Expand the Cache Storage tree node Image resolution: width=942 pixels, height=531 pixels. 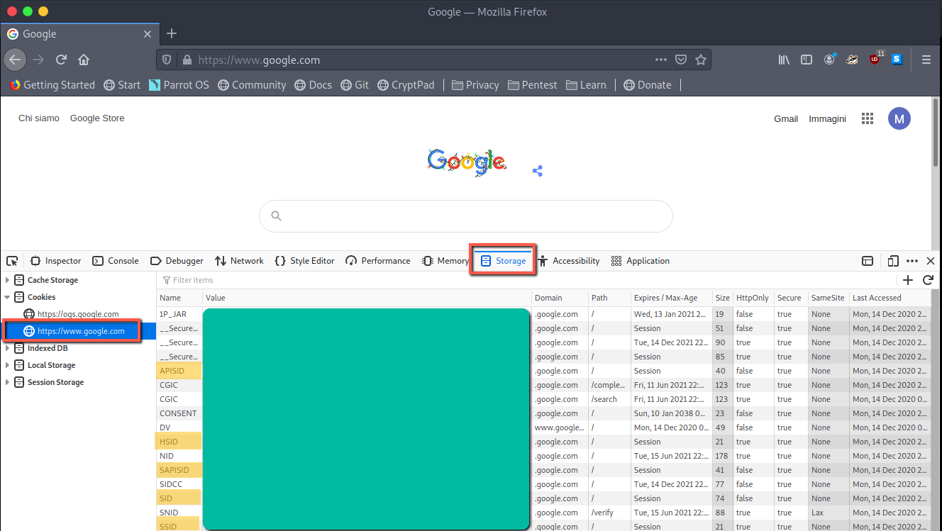point(8,280)
